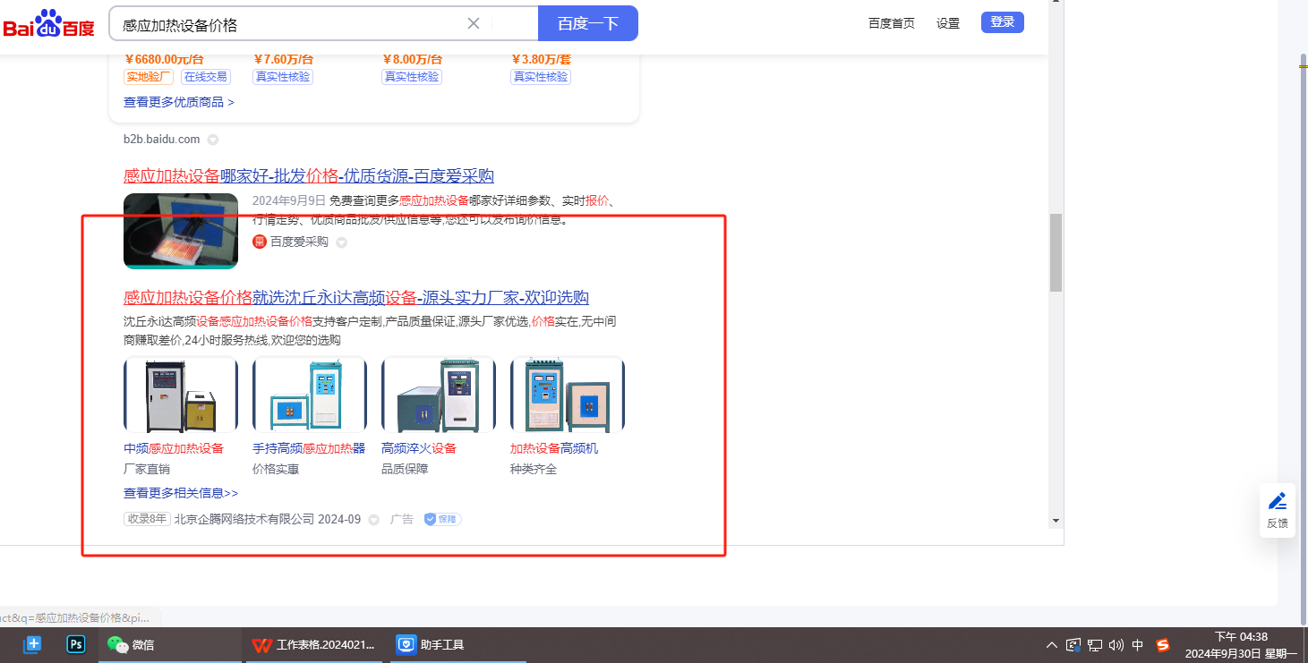Open result 感应加热设备哪家好-批发价格-优质货源-百度爱采购
Screen dimensions: 1308x663
pos(309,175)
